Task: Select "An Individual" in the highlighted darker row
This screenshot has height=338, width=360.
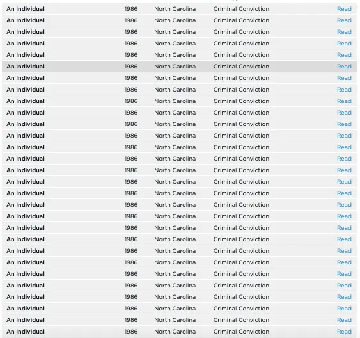Action: (x=26, y=67)
